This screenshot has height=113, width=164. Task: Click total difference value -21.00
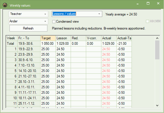click(x=124, y=44)
